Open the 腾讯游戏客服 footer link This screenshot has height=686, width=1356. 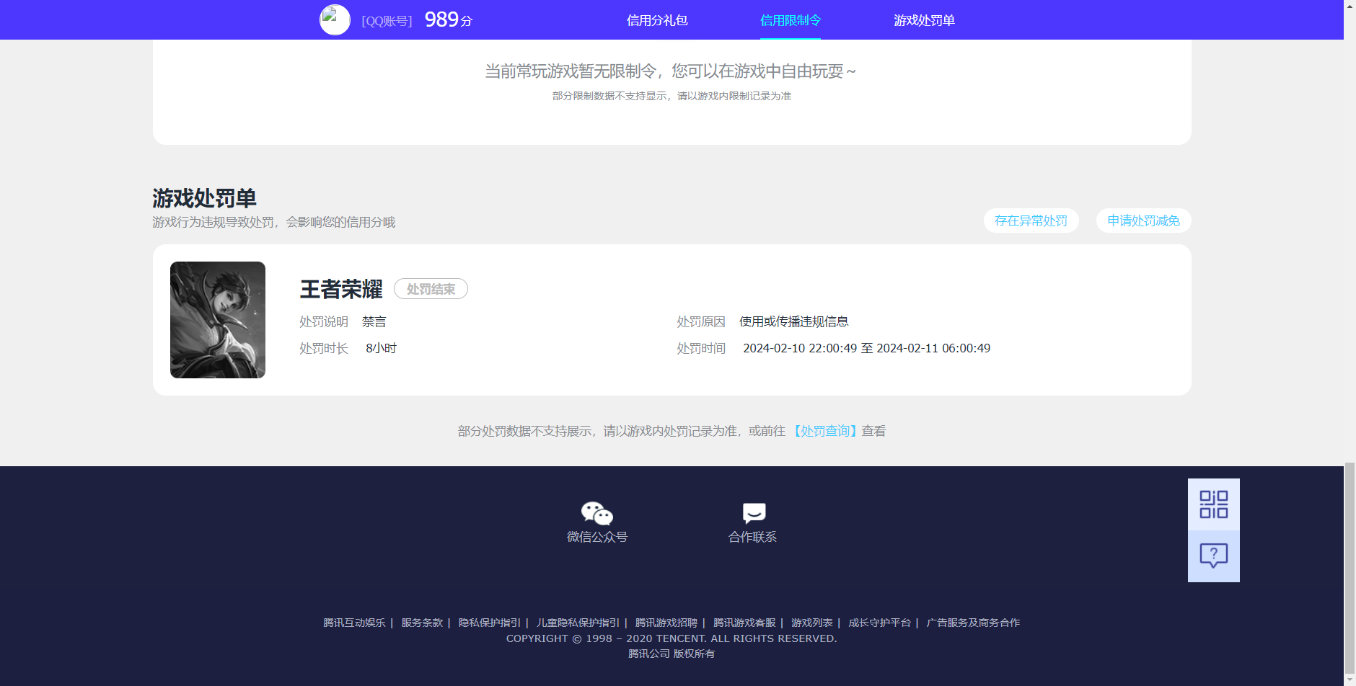[x=744, y=623]
